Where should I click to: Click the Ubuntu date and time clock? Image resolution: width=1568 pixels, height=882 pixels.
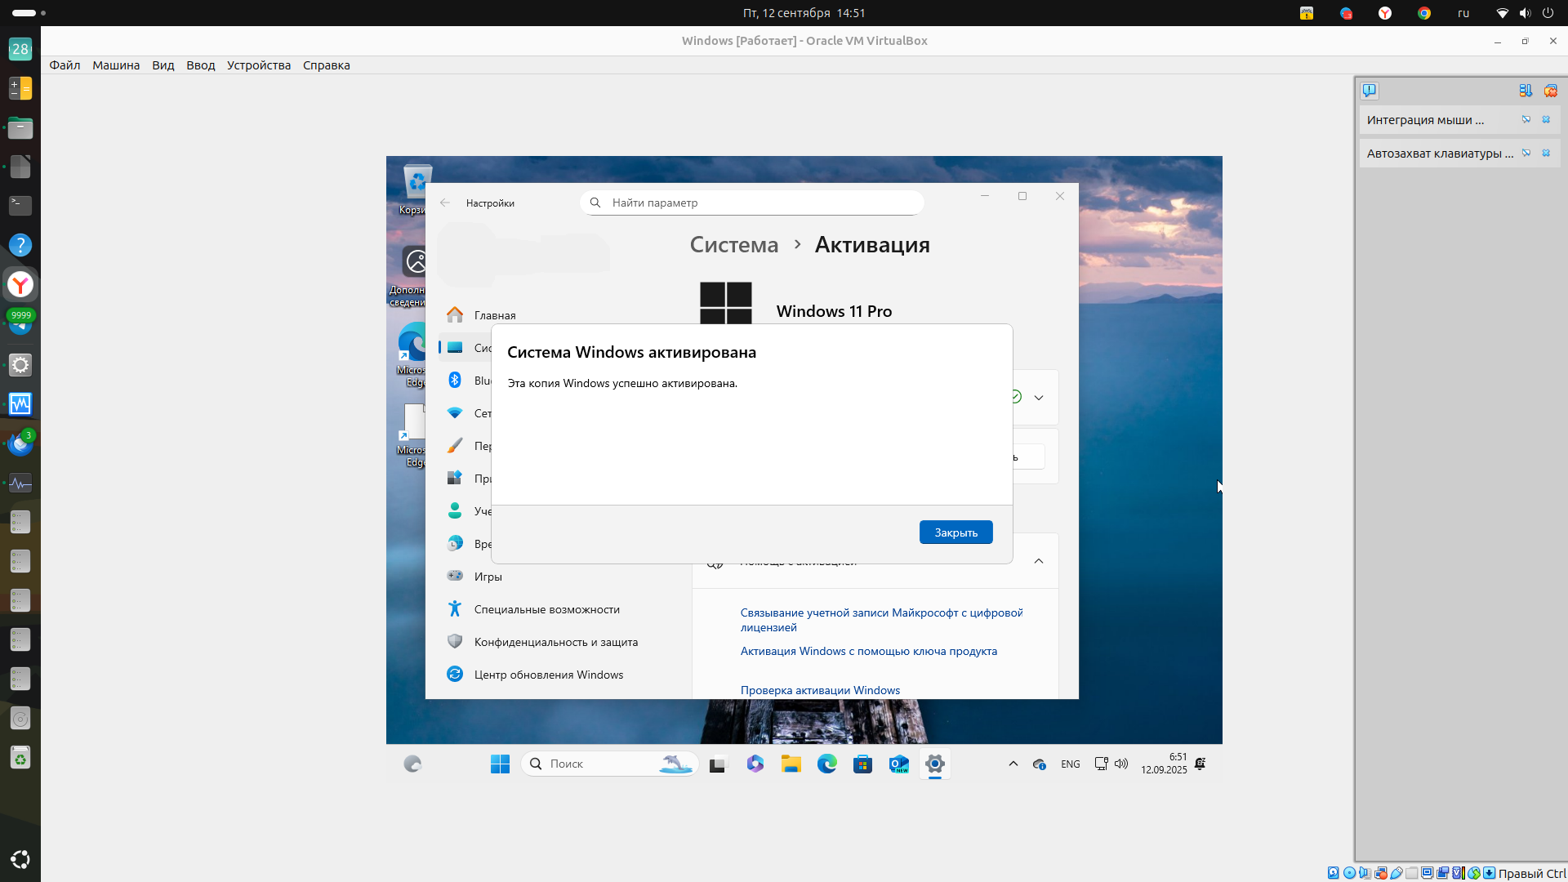[804, 13]
